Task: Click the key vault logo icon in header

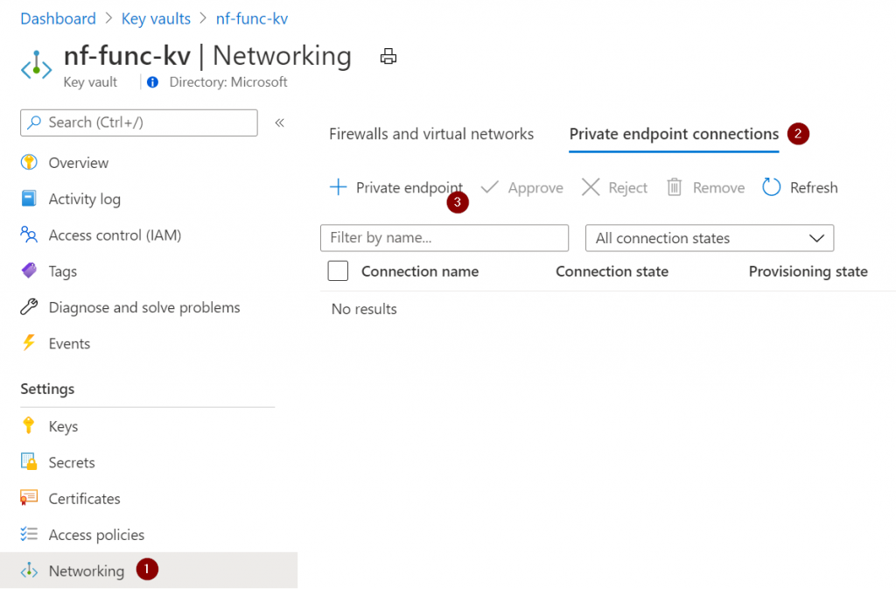Action: point(36,65)
